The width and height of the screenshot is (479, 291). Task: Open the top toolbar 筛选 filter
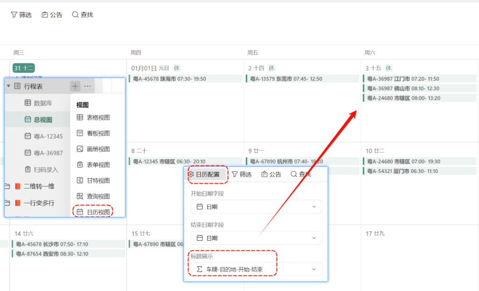point(21,14)
